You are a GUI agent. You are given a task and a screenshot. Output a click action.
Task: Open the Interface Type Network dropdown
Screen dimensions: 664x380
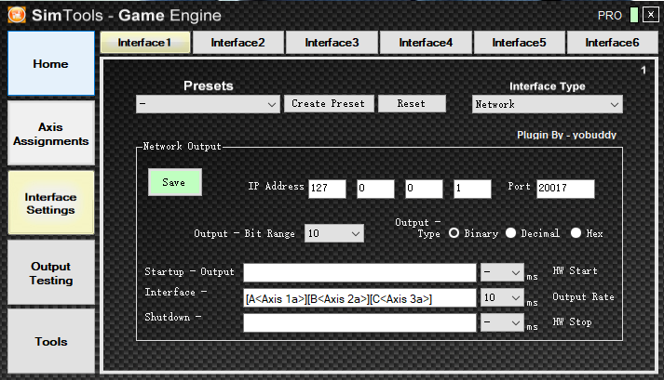(x=547, y=104)
